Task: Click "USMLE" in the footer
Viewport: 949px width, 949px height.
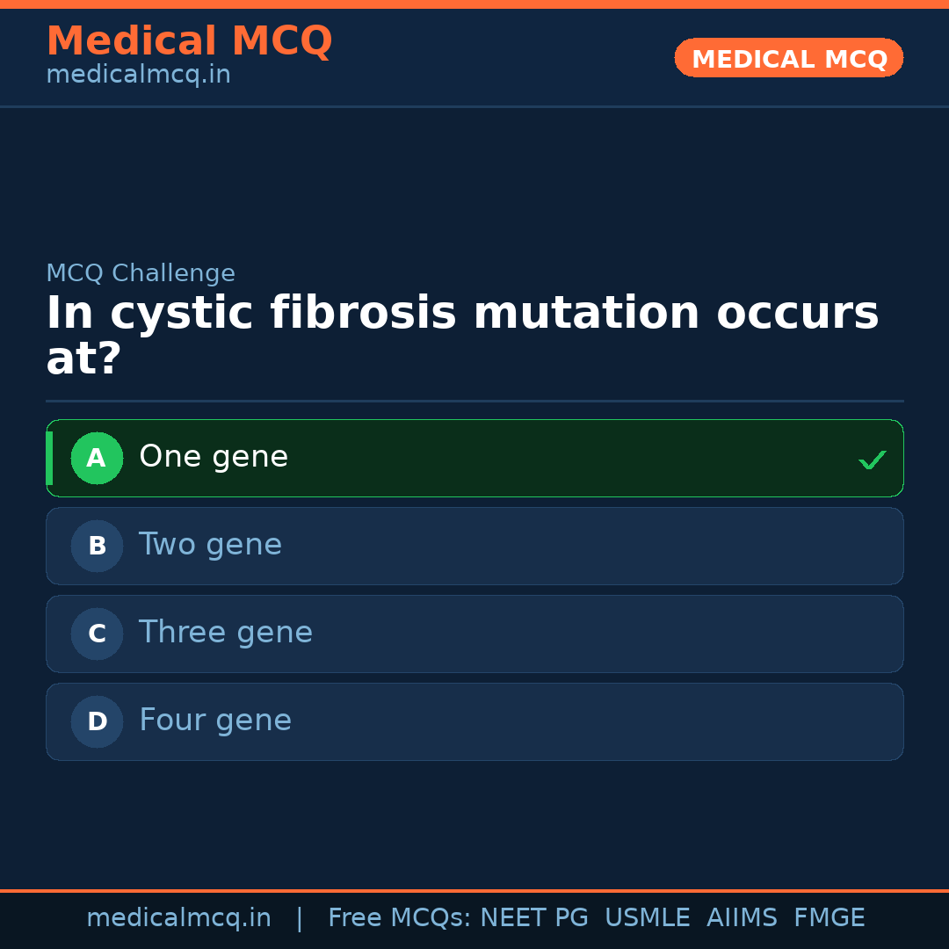Action: click(647, 918)
